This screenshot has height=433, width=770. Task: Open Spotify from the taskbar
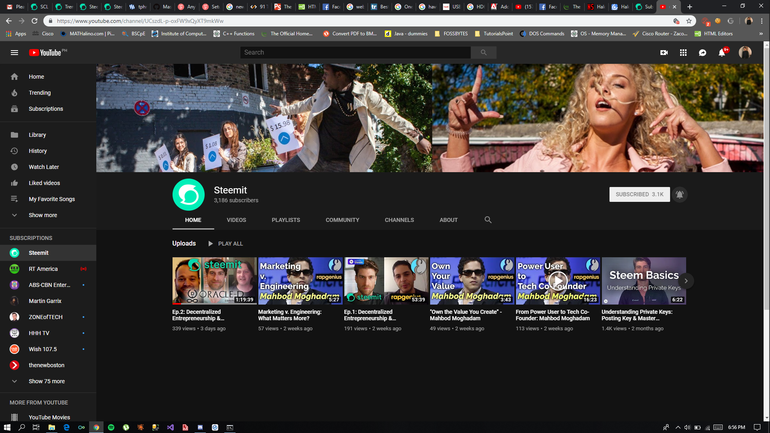coord(111,427)
